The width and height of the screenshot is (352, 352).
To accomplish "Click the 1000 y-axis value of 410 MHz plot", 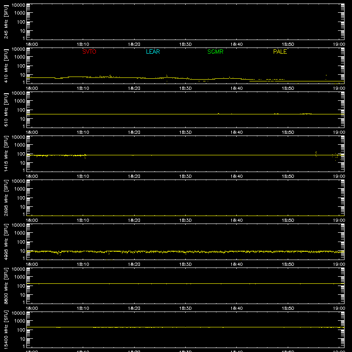I will pyautogui.click(x=20, y=57).
